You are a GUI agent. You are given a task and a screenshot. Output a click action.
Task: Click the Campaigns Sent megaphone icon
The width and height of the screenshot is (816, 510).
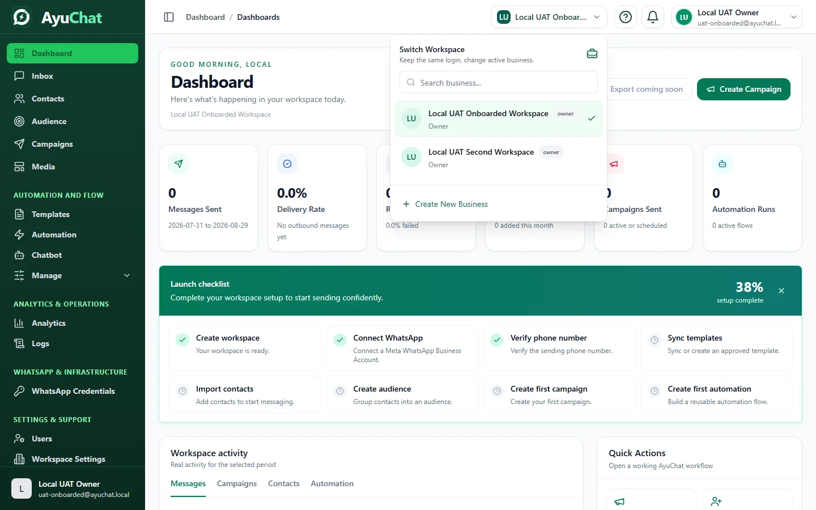[614, 164]
